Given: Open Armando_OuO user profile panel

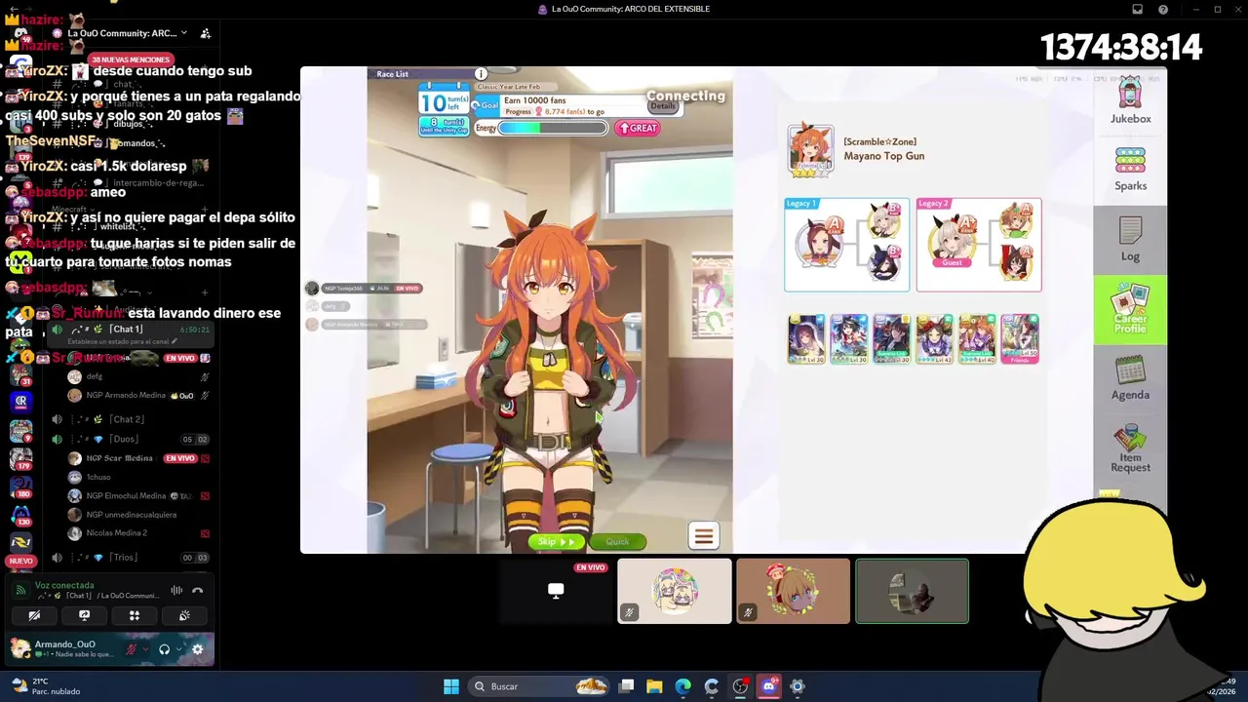Looking at the screenshot, I should pyautogui.click(x=62, y=648).
